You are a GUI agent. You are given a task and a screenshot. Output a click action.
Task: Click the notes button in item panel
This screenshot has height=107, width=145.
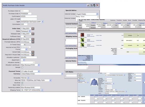(x=80, y=77)
